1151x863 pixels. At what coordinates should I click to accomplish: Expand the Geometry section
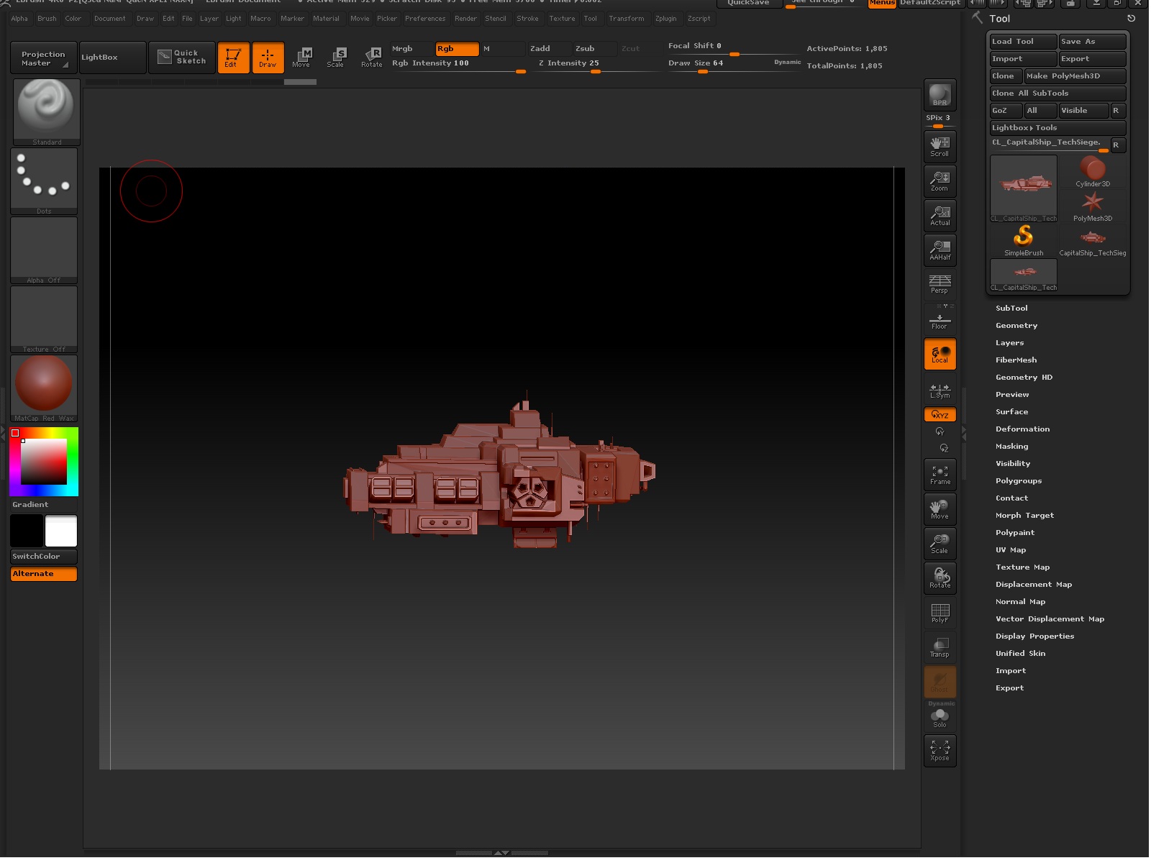(1016, 325)
